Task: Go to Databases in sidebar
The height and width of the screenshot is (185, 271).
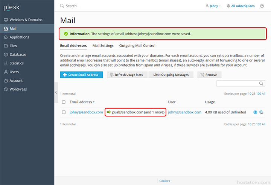Action: 18,55
